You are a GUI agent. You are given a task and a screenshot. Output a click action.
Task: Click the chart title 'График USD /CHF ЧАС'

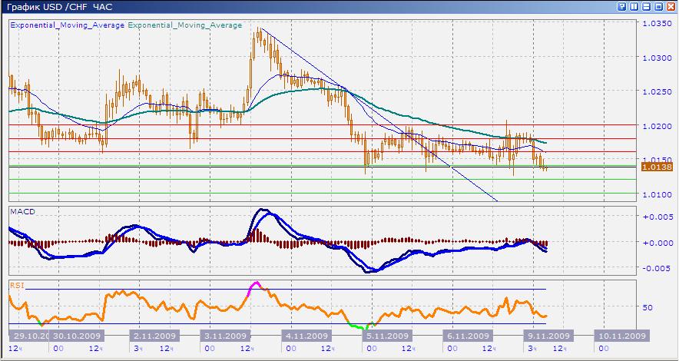click(58, 7)
